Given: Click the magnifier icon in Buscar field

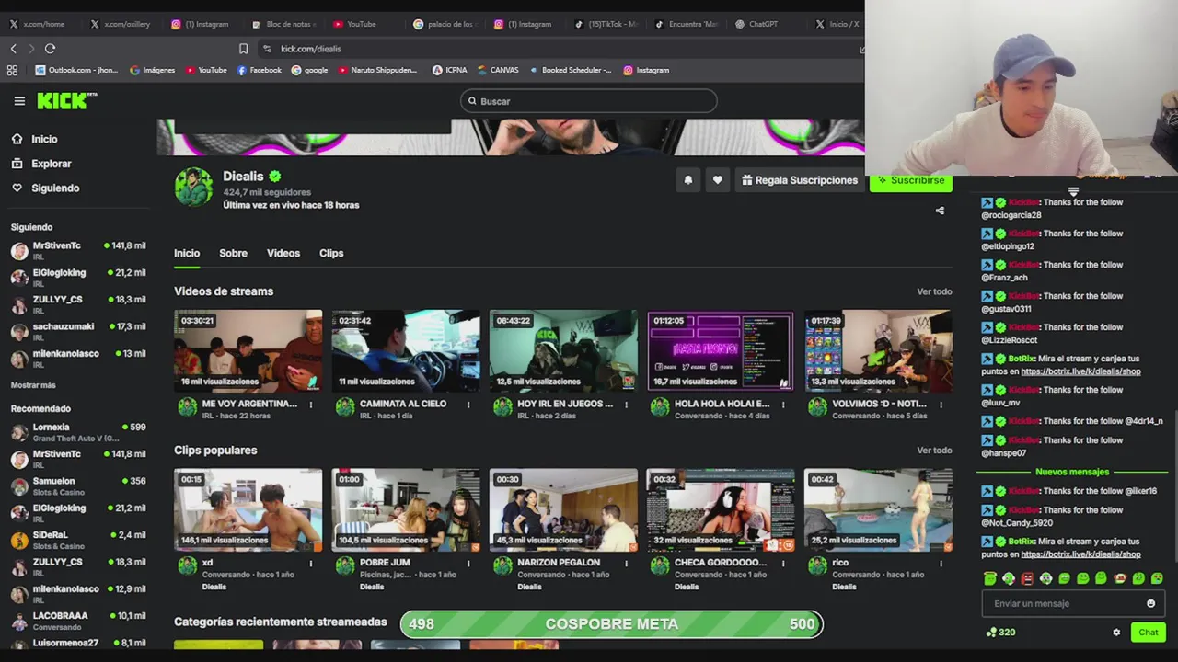Looking at the screenshot, I should (x=472, y=101).
